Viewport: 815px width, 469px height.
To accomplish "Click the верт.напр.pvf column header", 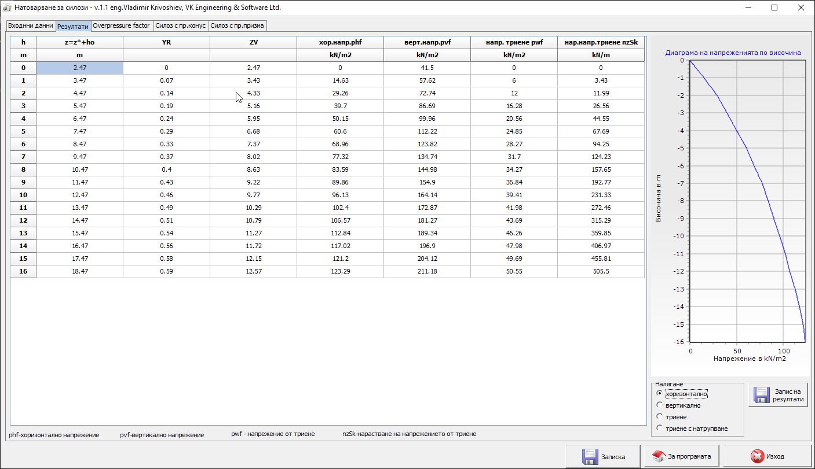I will coord(427,42).
